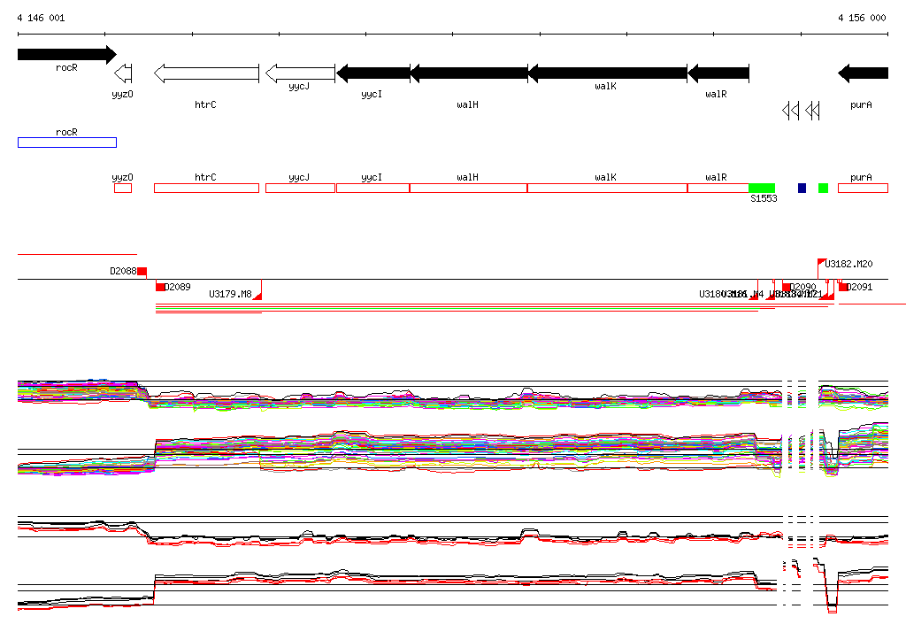Click the first pair of small white triangles
The height and width of the screenshot is (632, 906).
tap(790, 111)
